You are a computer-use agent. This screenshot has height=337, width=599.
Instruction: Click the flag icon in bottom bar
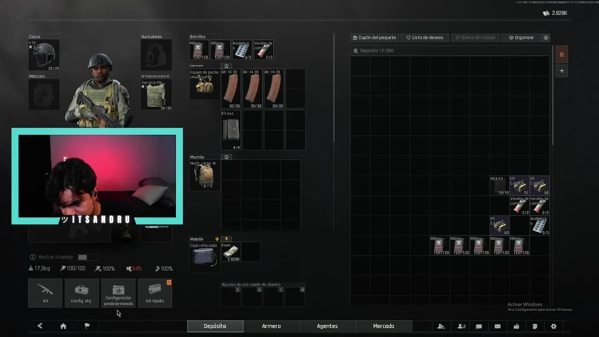tap(87, 326)
